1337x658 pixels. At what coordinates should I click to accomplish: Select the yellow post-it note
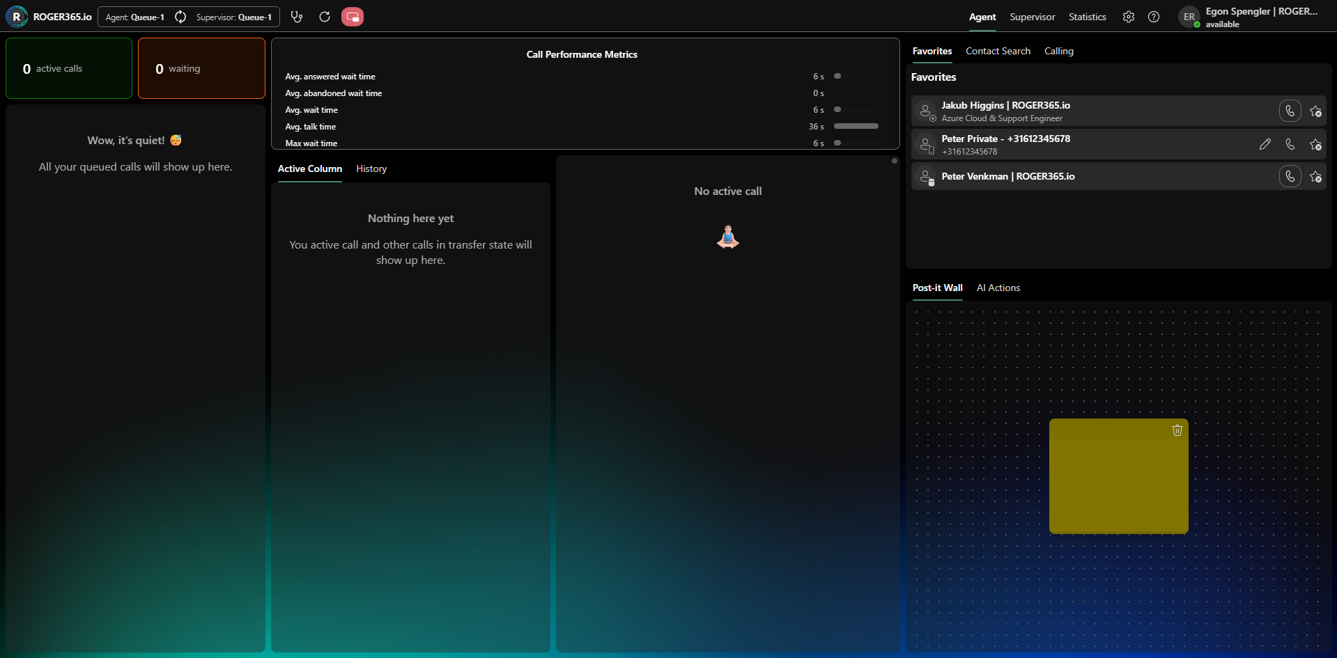1119,476
